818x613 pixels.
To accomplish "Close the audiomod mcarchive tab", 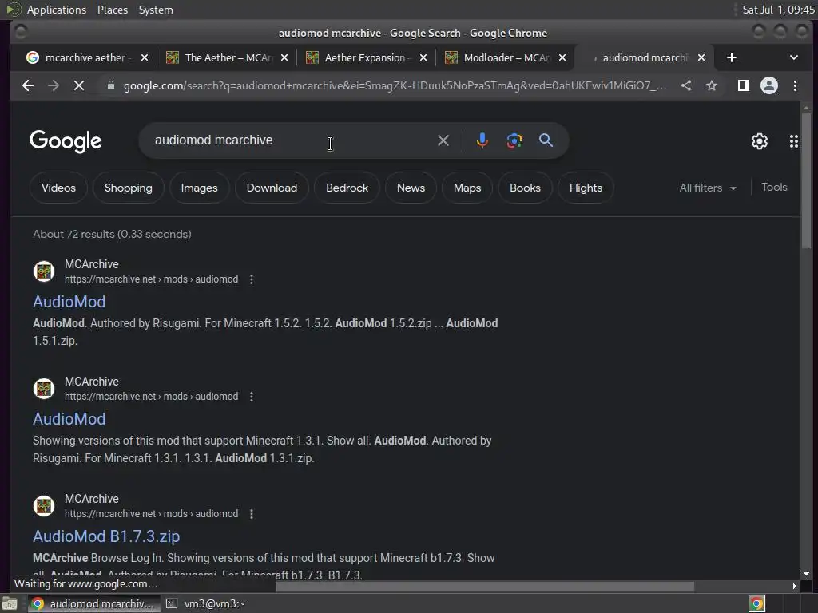I will pyautogui.click(x=701, y=57).
